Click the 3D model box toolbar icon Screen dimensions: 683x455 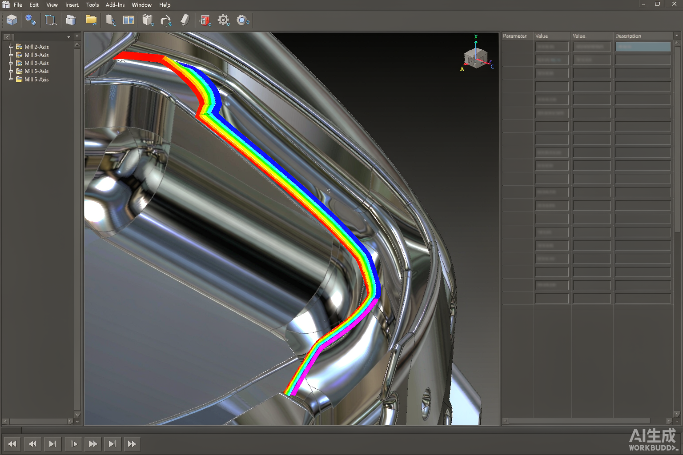12,20
